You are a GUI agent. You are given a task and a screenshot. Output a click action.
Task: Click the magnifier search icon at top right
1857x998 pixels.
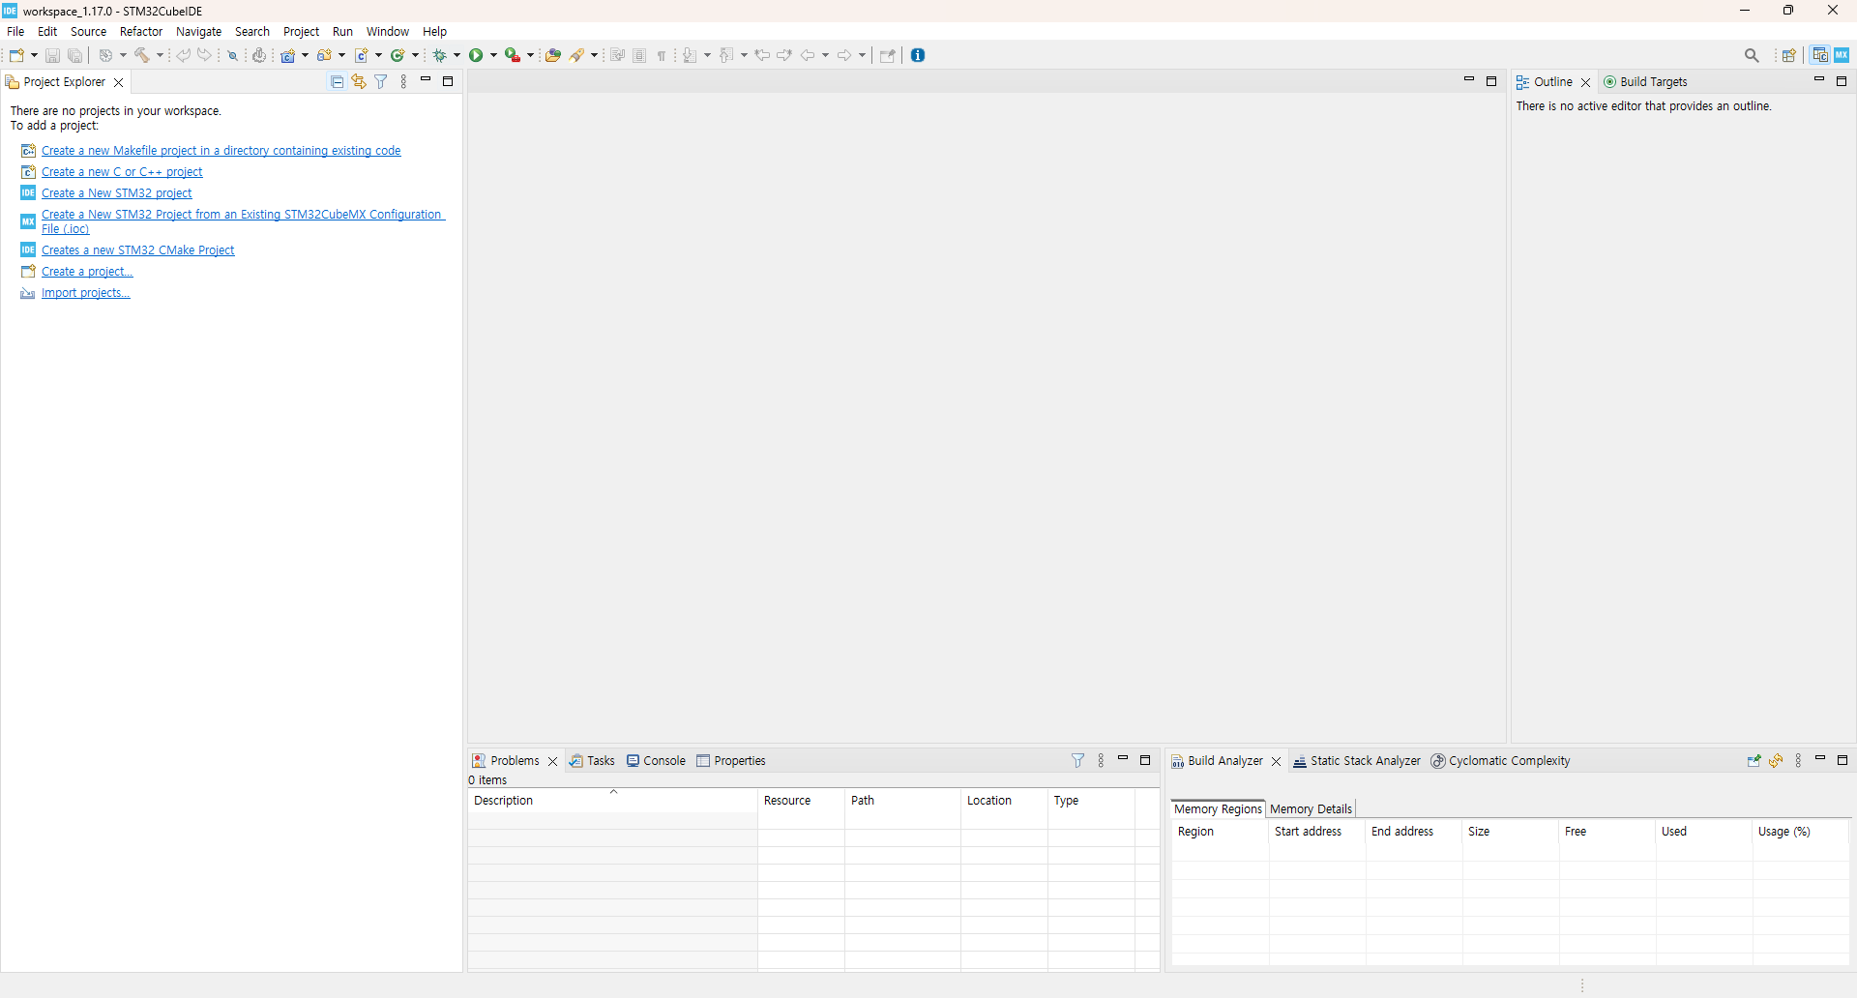pyautogui.click(x=1752, y=55)
